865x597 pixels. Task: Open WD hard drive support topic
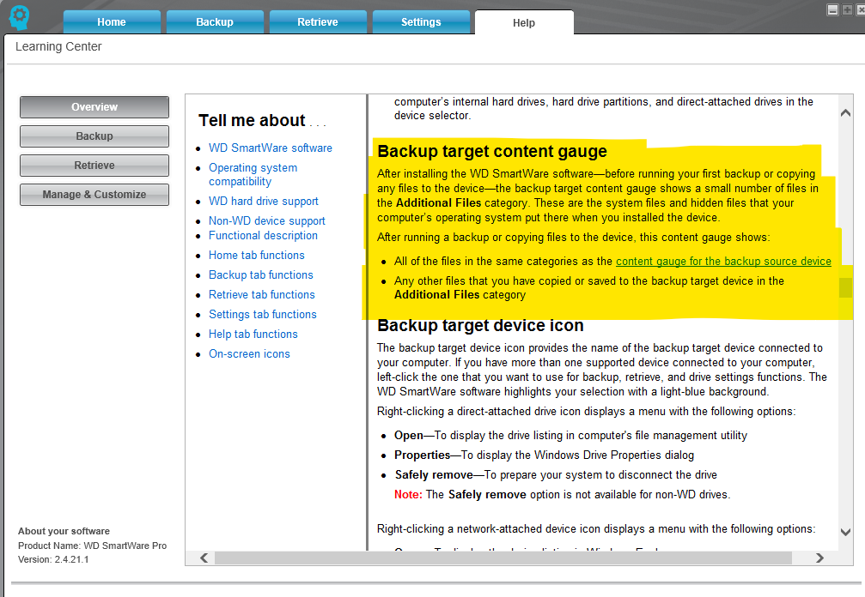coord(263,201)
